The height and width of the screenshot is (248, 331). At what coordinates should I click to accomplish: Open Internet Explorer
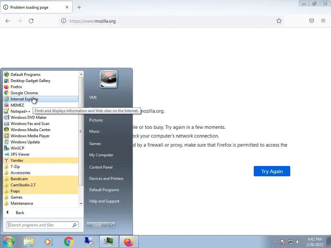(41, 99)
